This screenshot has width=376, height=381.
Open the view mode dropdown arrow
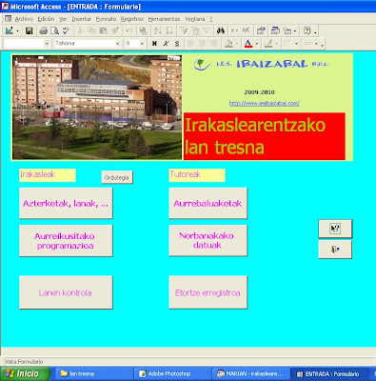(x=17, y=30)
